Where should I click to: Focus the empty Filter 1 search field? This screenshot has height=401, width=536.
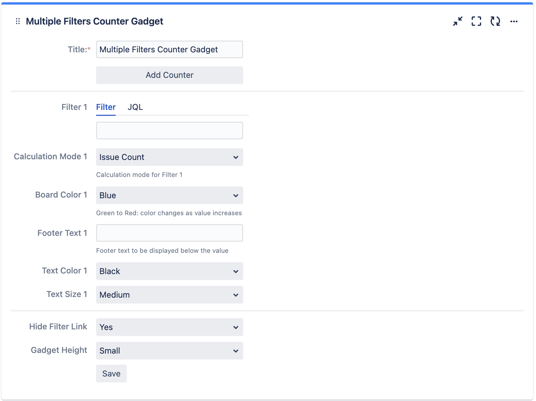pos(169,130)
